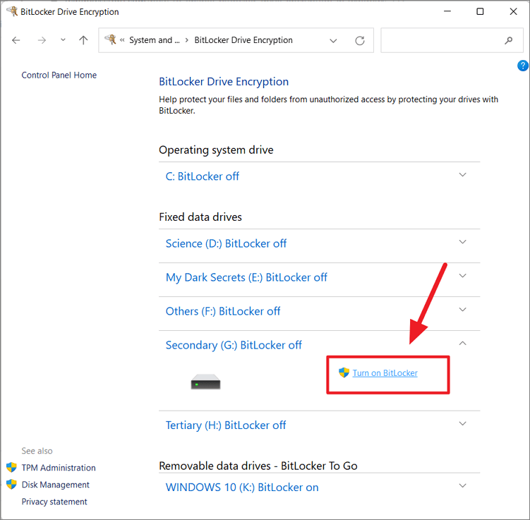Expand the My Dark Secrets (E:) chevron
This screenshot has width=530, height=520.
[x=462, y=276]
